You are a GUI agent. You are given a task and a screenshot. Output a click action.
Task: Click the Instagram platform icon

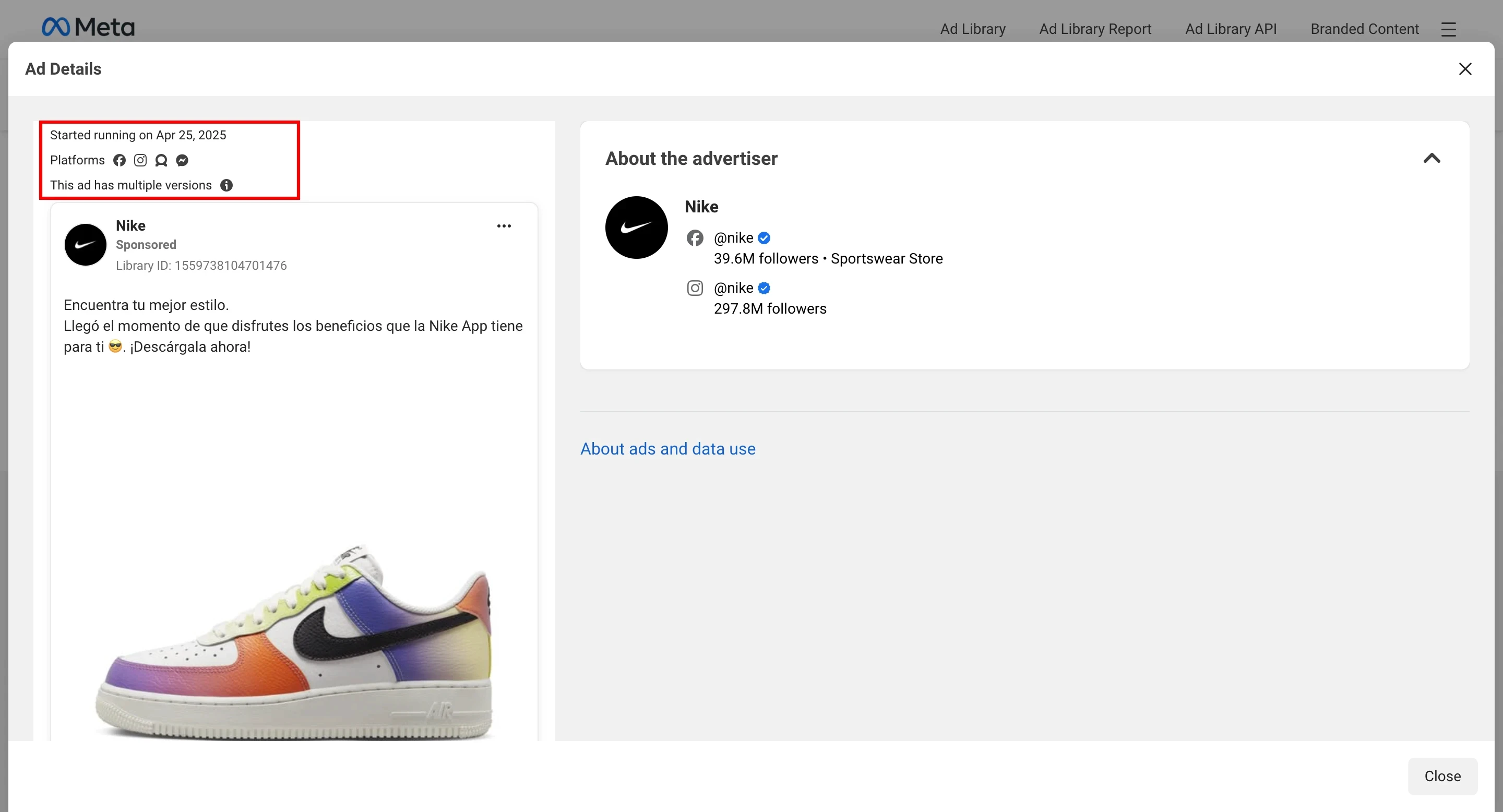coord(140,160)
